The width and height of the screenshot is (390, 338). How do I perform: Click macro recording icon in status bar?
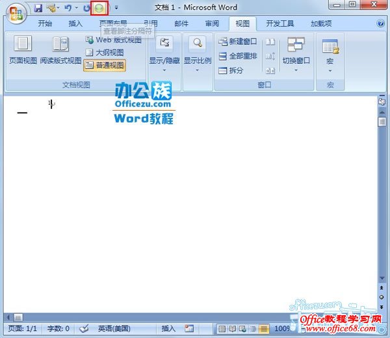tap(189, 328)
